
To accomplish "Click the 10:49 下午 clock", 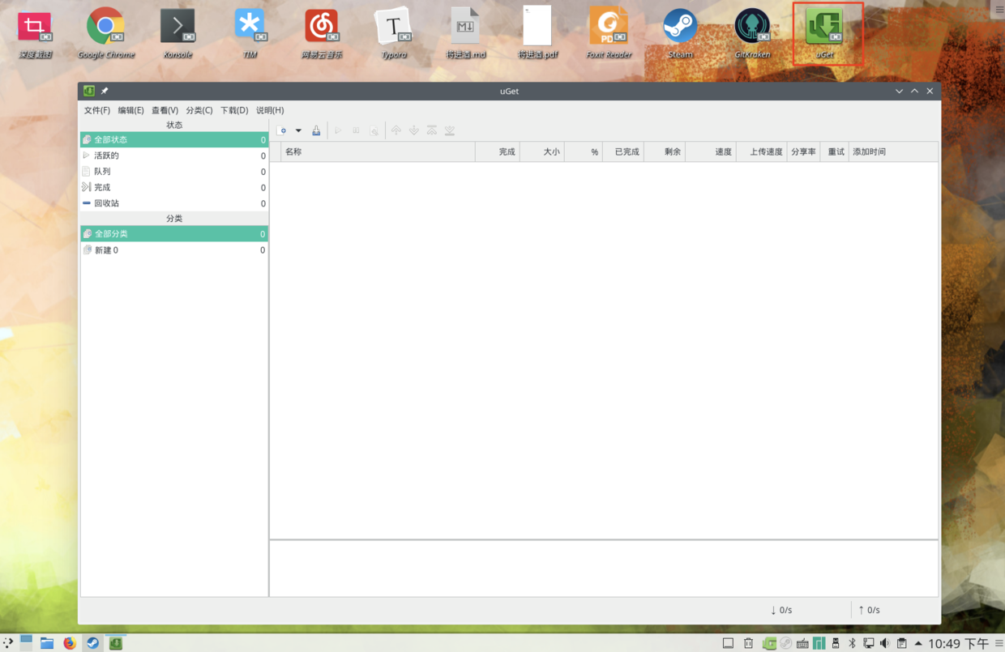I will (x=958, y=643).
